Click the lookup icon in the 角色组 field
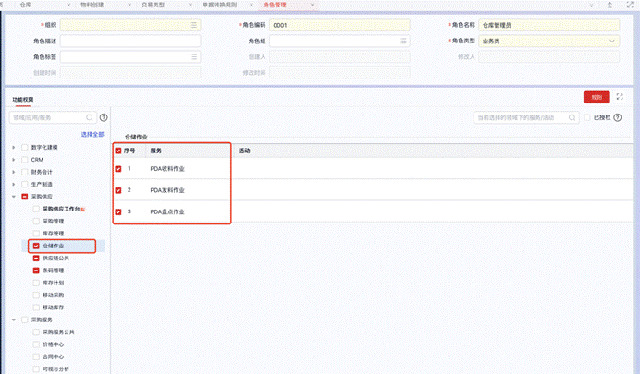The height and width of the screenshot is (374, 640). click(402, 41)
